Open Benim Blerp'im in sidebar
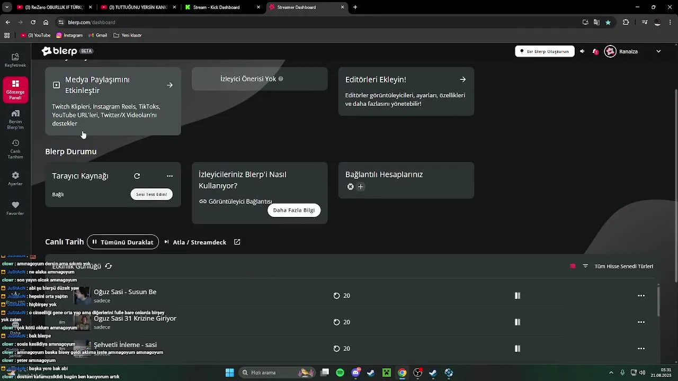This screenshot has width=678, height=381. (x=15, y=120)
